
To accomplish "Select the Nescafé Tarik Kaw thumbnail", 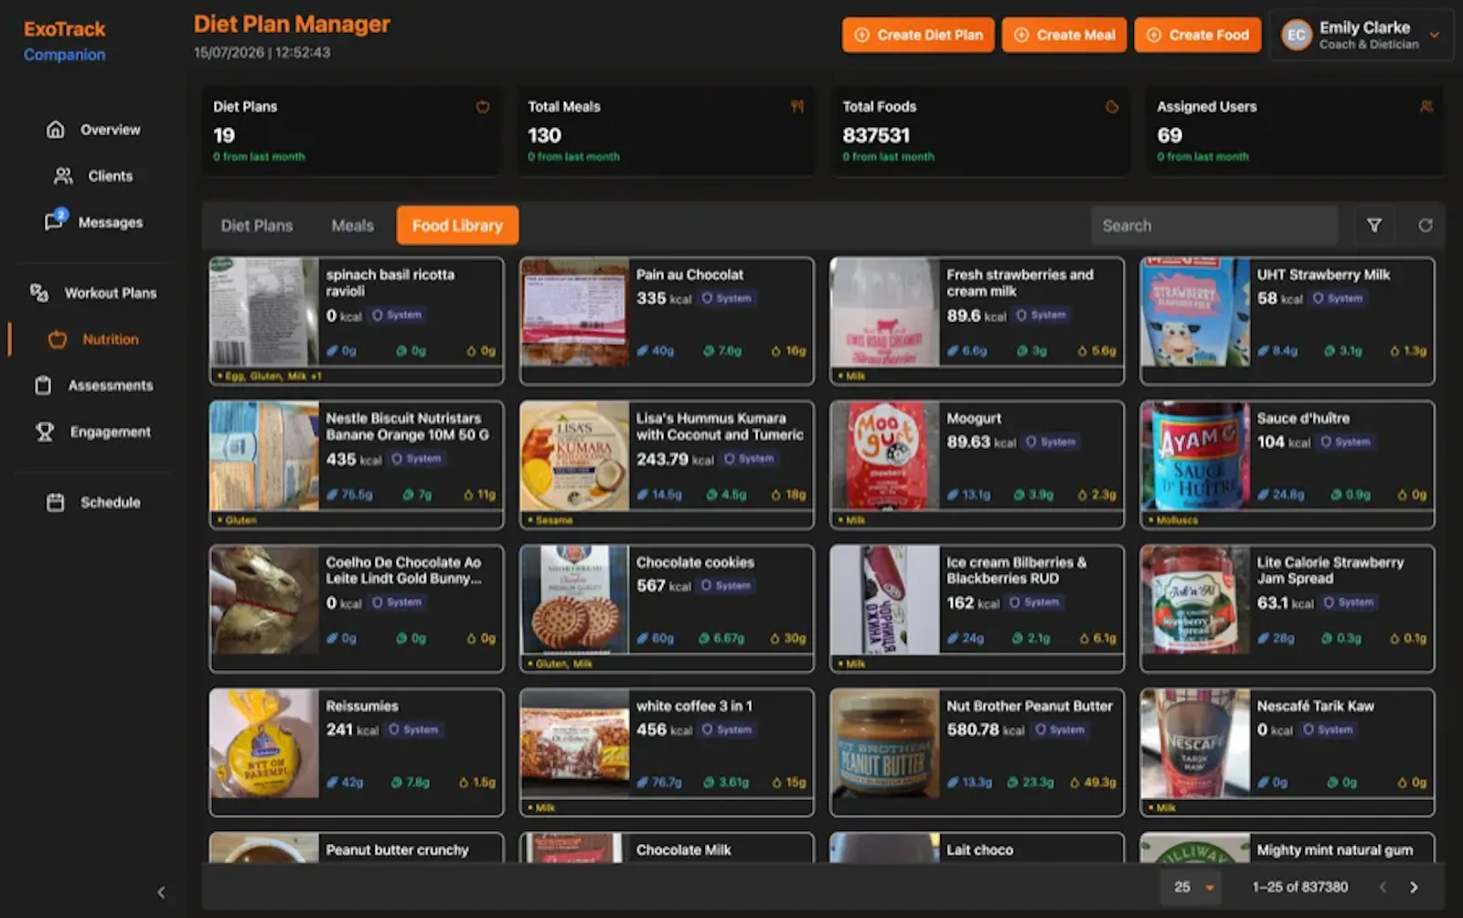I will [x=1195, y=743].
